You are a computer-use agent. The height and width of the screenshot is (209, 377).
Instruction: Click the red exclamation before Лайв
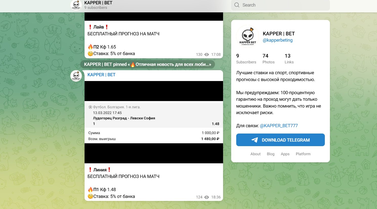click(90, 27)
